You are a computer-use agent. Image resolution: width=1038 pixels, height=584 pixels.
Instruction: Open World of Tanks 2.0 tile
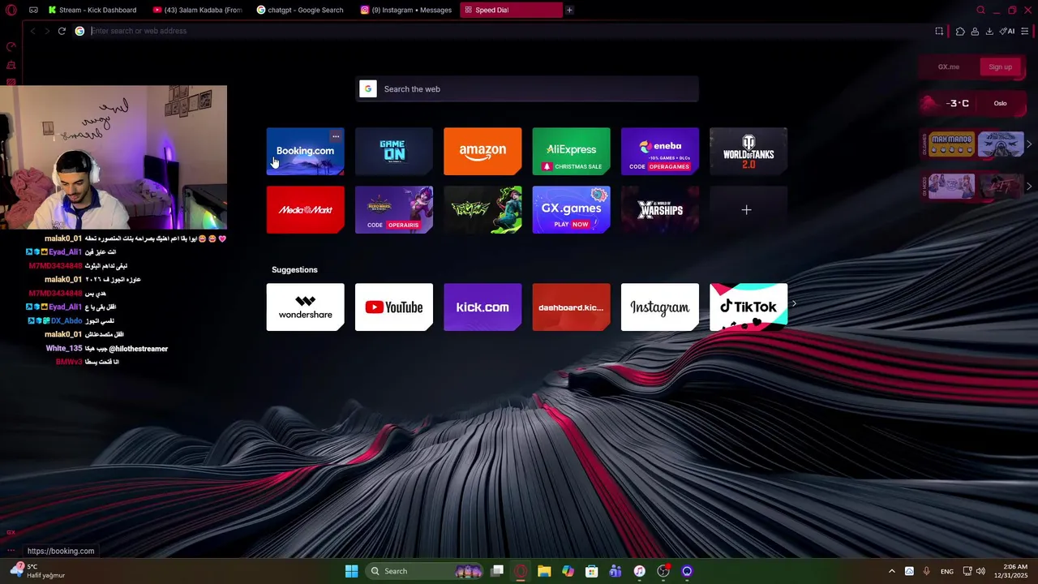(x=748, y=151)
